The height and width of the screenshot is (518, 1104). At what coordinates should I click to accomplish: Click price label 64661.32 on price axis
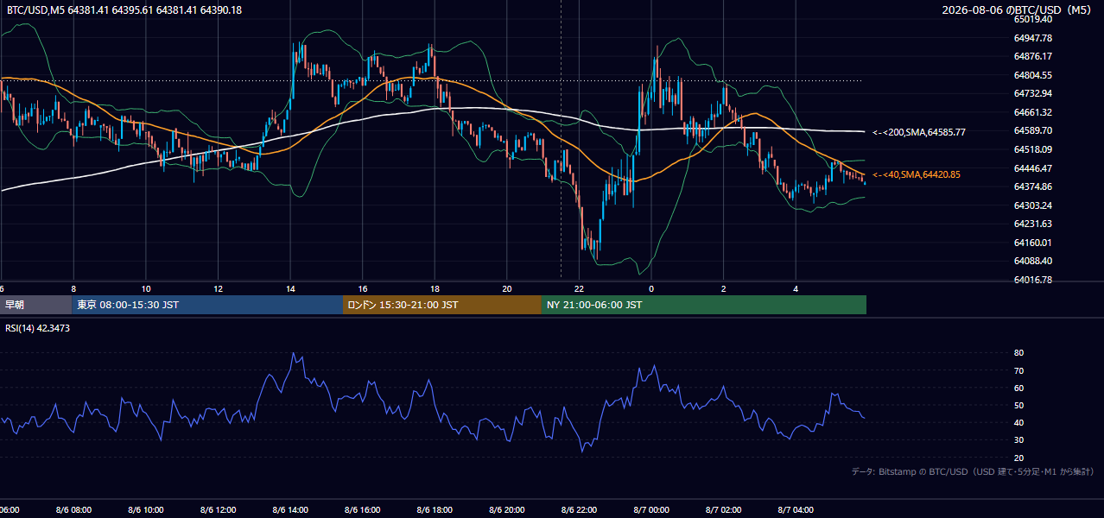coord(1032,112)
